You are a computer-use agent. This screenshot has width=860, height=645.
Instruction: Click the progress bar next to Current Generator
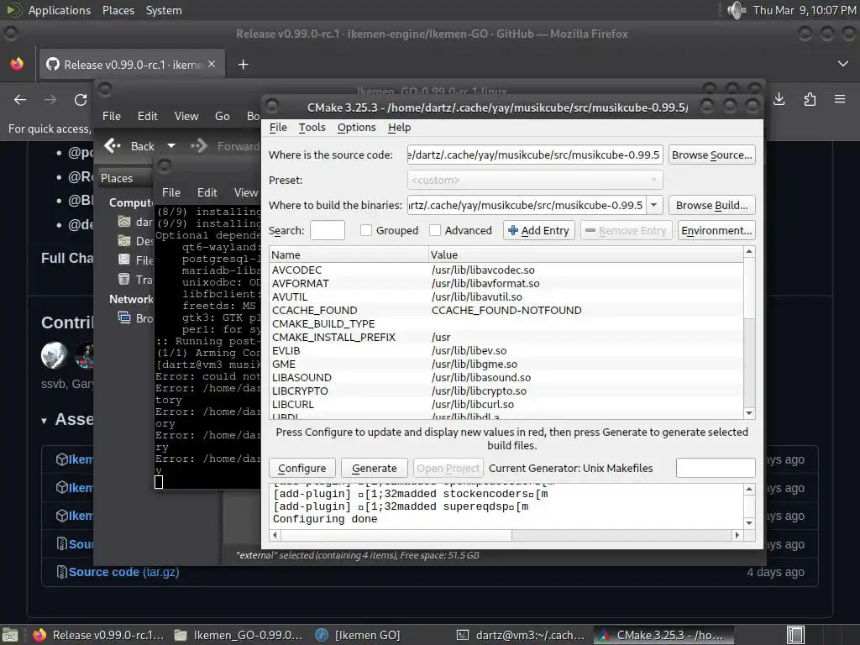click(x=716, y=468)
